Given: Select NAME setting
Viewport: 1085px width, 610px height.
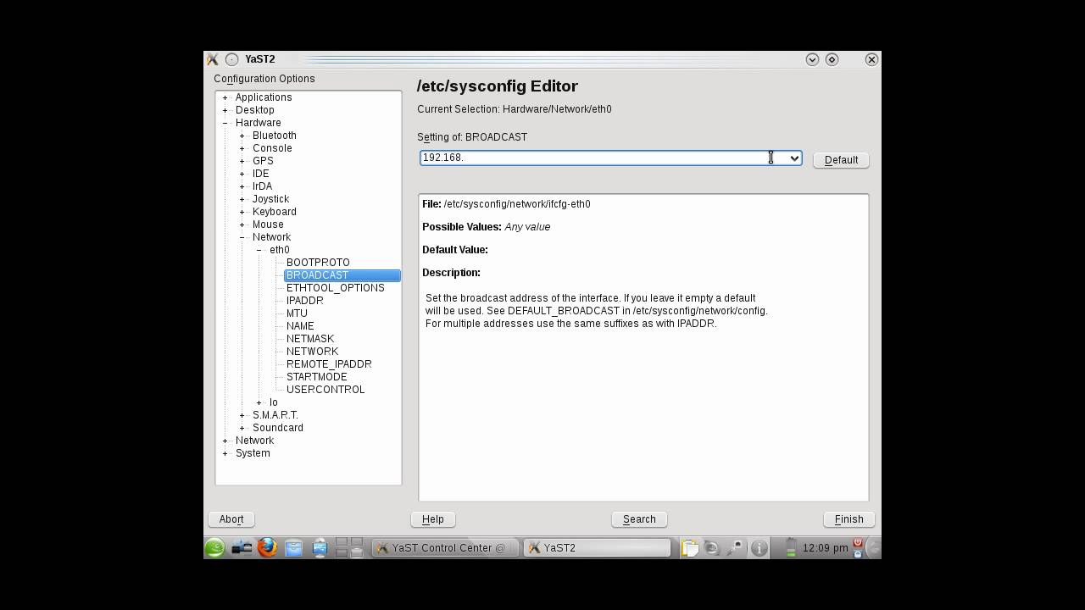Looking at the screenshot, I should (x=300, y=326).
